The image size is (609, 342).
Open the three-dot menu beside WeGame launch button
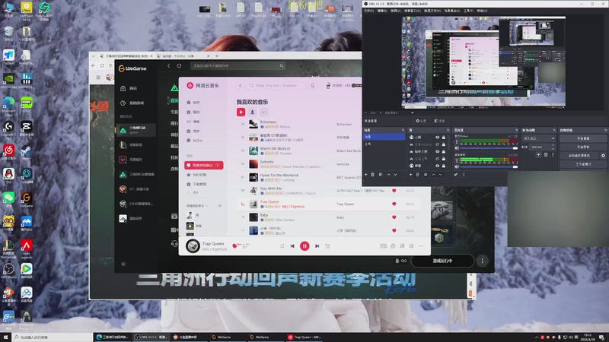pyautogui.click(x=483, y=261)
